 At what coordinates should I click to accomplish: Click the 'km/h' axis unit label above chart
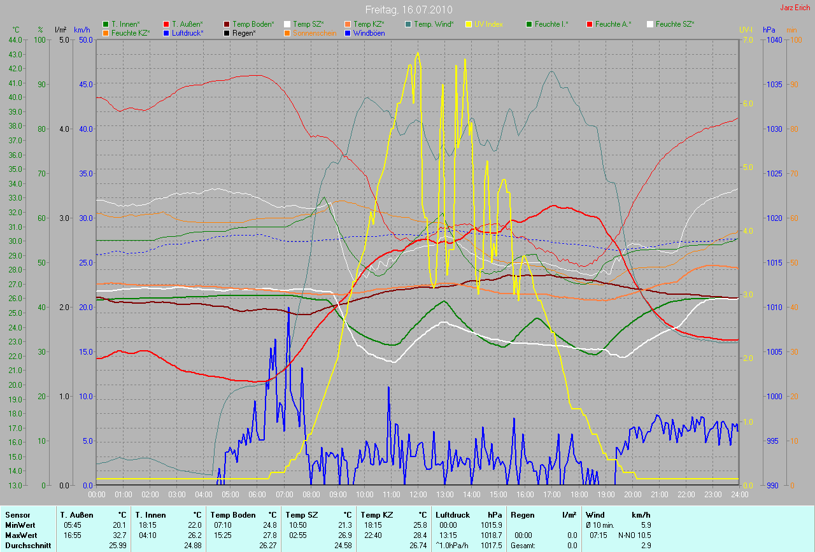(82, 30)
